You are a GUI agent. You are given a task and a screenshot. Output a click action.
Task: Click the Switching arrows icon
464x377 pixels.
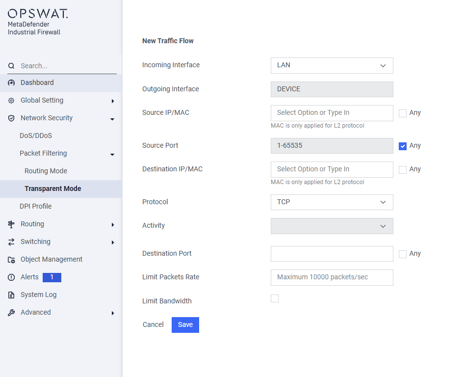pyautogui.click(x=11, y=242)
